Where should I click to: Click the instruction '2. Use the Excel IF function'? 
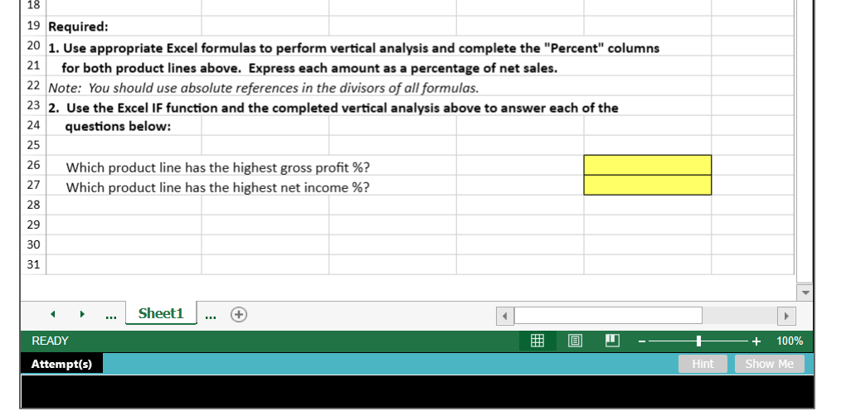click(333, 108)
